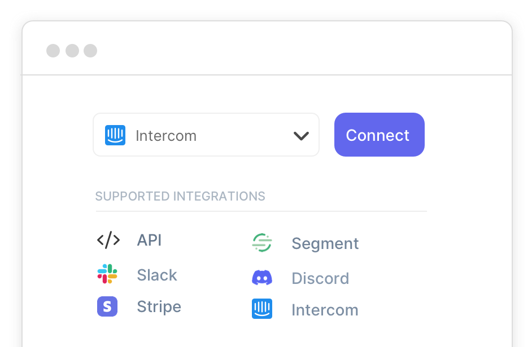532x347 pixels.
Task: Click the Intercom icon in the dropdown field
Action: pos(115,135)
